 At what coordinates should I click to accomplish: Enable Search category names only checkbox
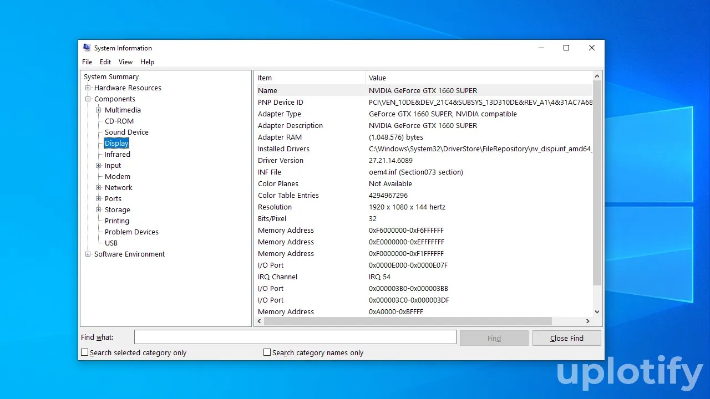tap(267, 352)
